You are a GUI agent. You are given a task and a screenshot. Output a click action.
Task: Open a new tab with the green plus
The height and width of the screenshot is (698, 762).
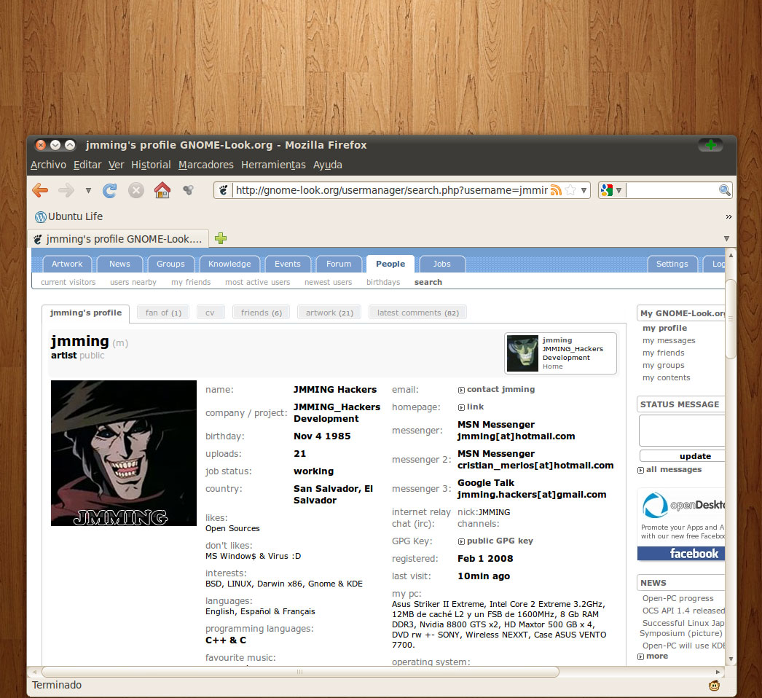tap(221, 238)
